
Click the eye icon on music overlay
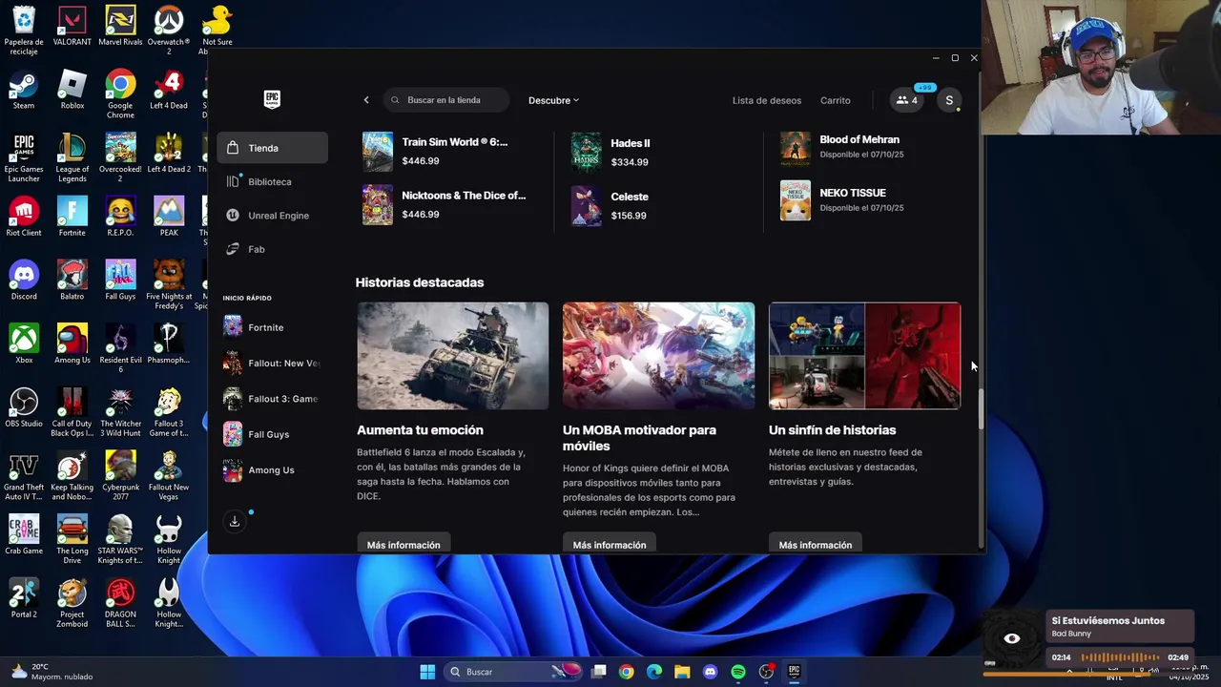click(1012, 638)
